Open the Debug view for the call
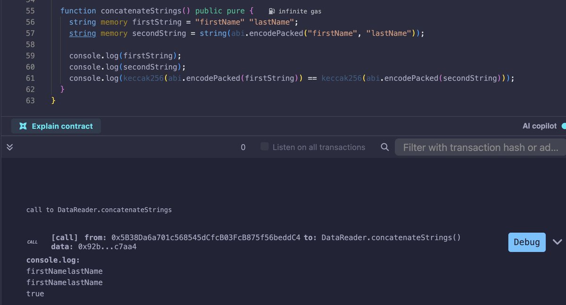The image size is (566, 305). 527,242
